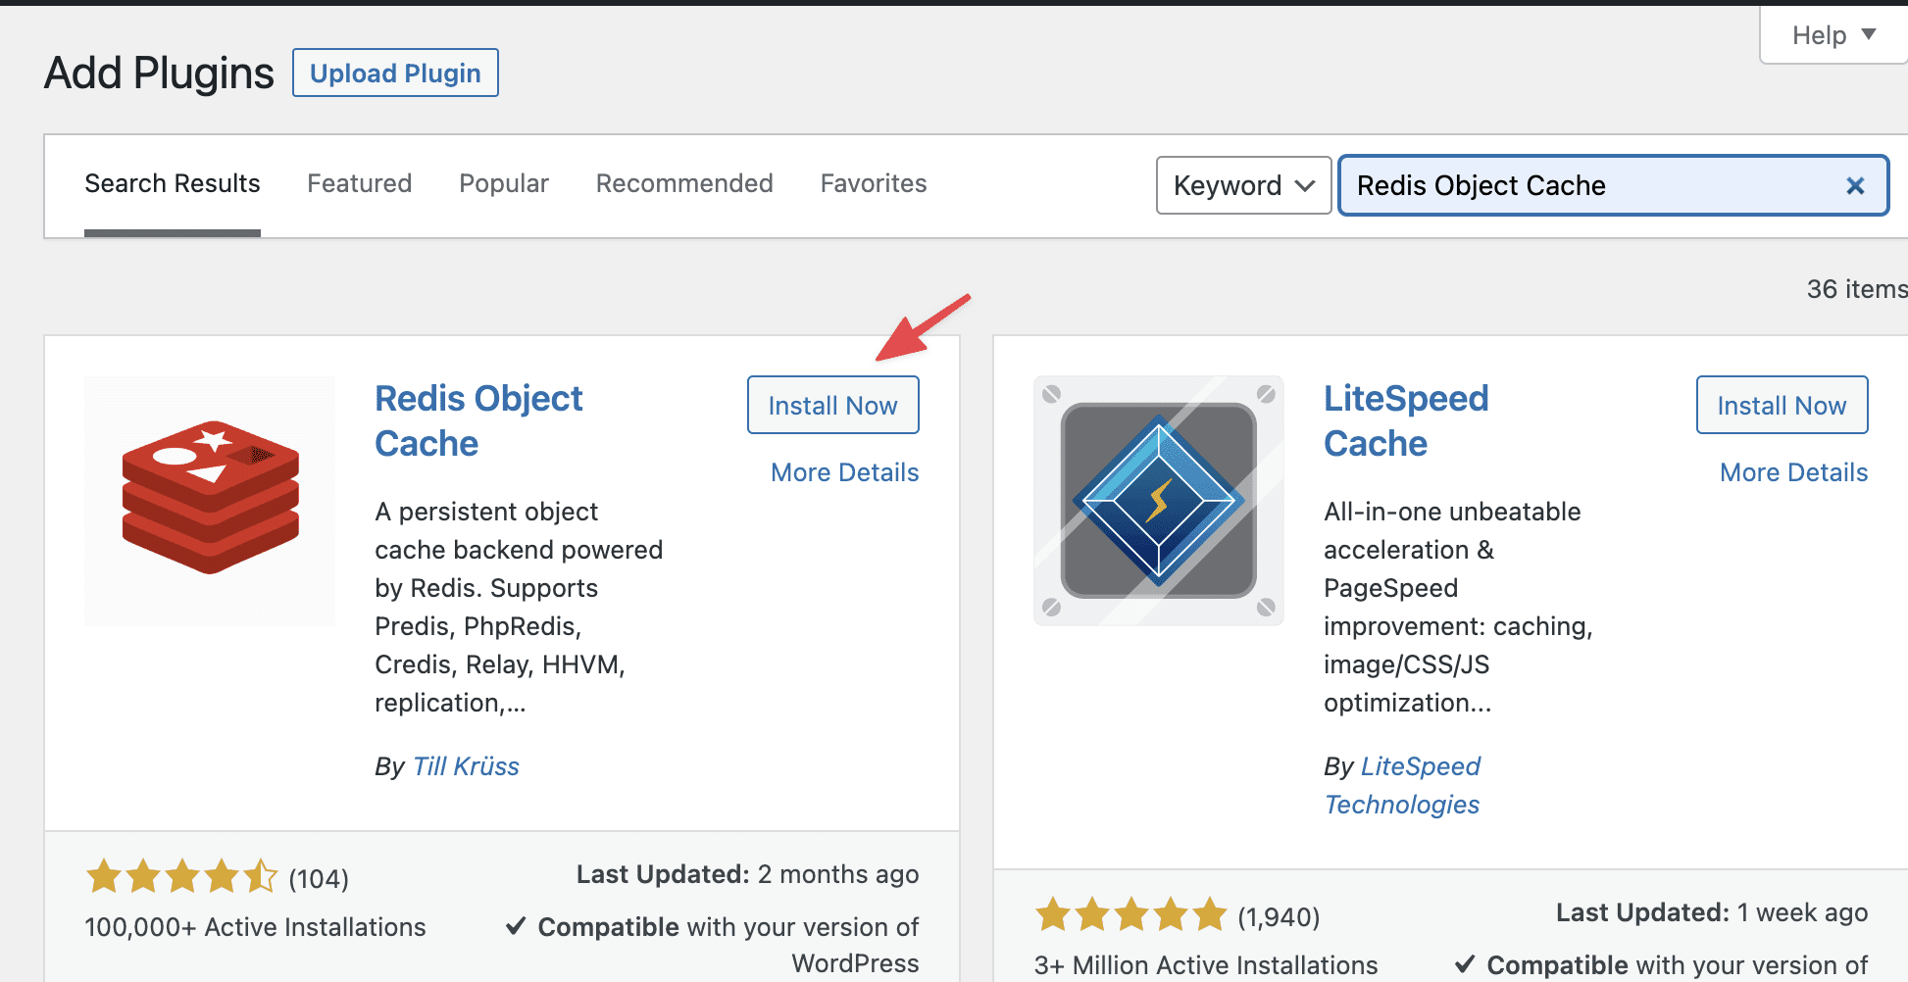
Task: Click the Till Krüss author link
Action: [x=466, y=765]
